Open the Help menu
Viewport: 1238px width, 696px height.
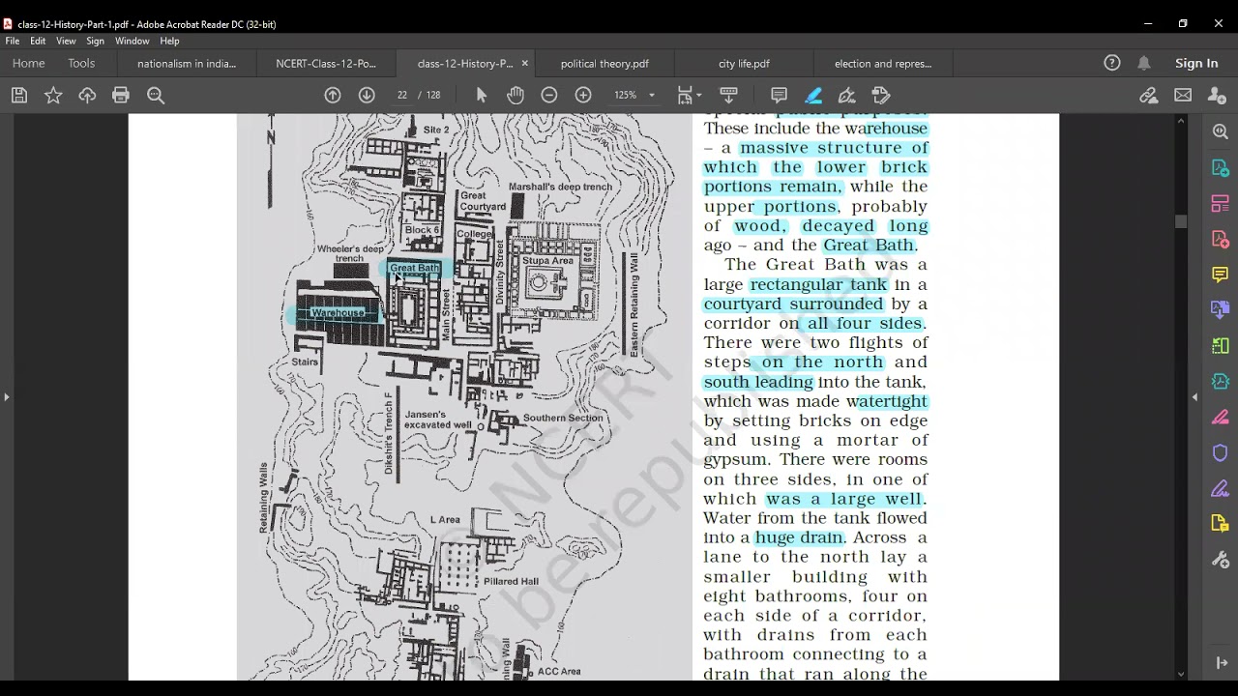[x=169, y=41]
